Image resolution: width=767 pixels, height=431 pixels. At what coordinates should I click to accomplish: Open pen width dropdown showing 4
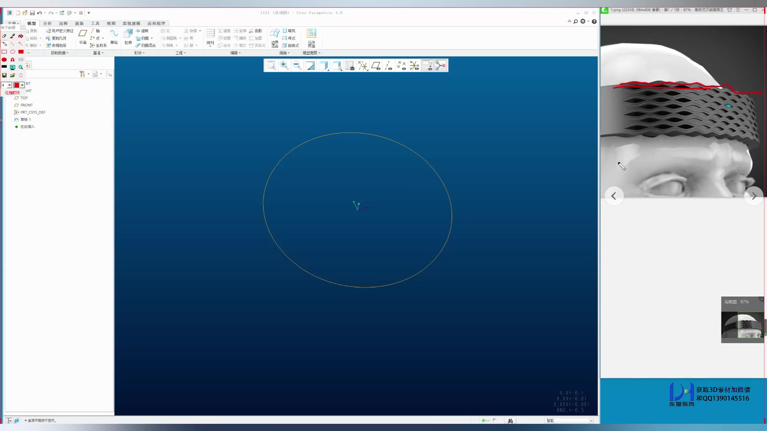(9, 85)
